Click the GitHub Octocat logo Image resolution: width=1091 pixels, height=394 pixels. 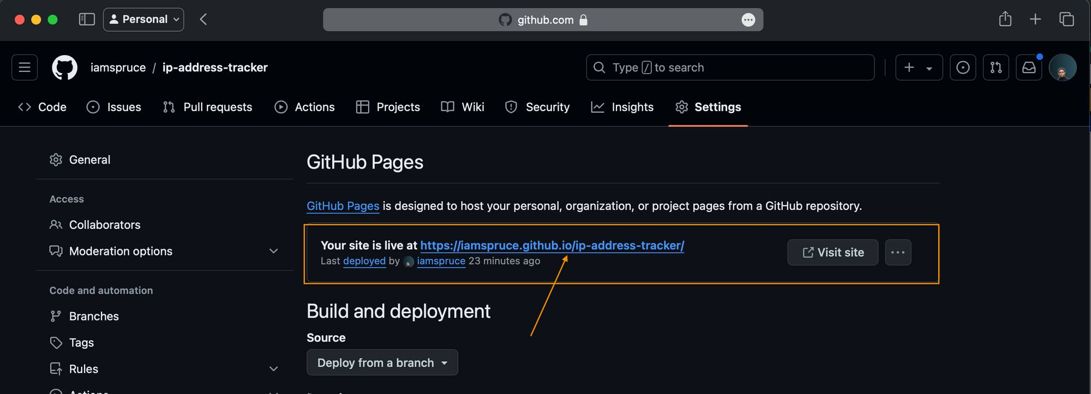pos(64,68)
